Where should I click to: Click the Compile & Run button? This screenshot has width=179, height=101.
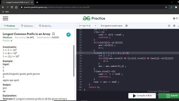pyautogui.click(x=142, y=96)
